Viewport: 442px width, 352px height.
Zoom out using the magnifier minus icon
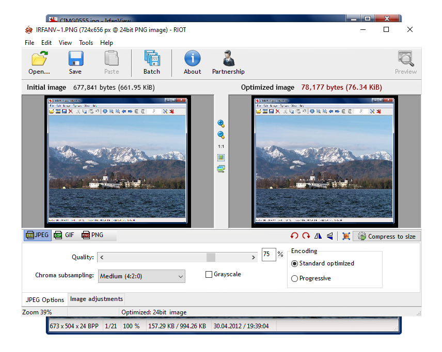pyautogui.click(x=221, y=135)
